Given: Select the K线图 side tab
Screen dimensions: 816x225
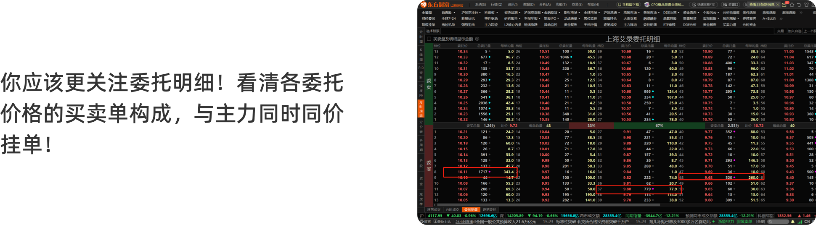Looking at the screenshot, I should 421,55.
